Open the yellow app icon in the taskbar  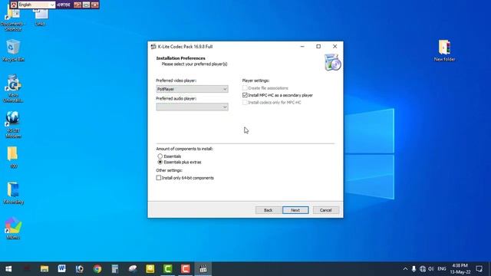tap(150, 269)
